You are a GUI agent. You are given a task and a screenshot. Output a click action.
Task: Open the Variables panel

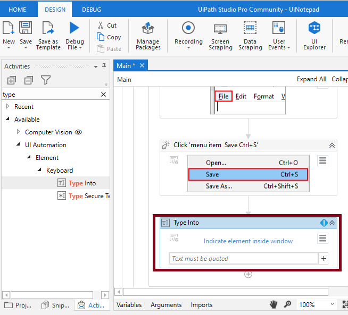click(129, 305)
